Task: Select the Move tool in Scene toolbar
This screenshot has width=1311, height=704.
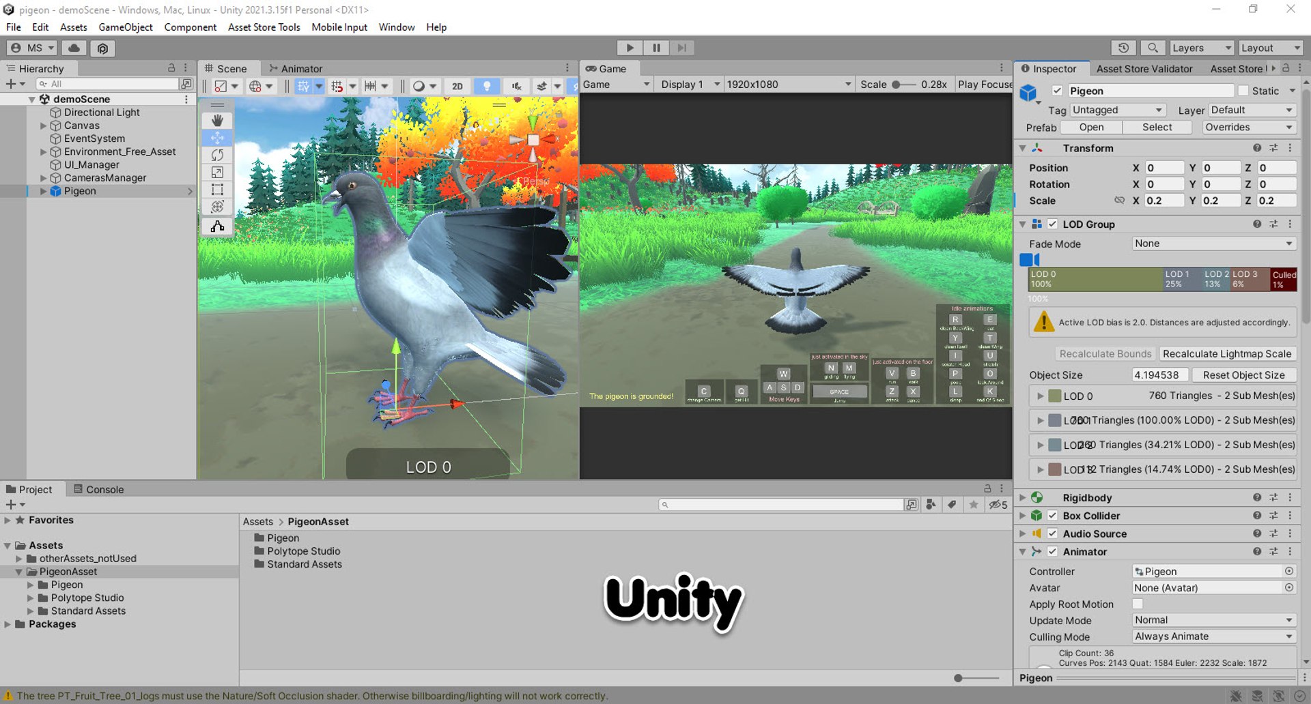Action: [217, 138]
